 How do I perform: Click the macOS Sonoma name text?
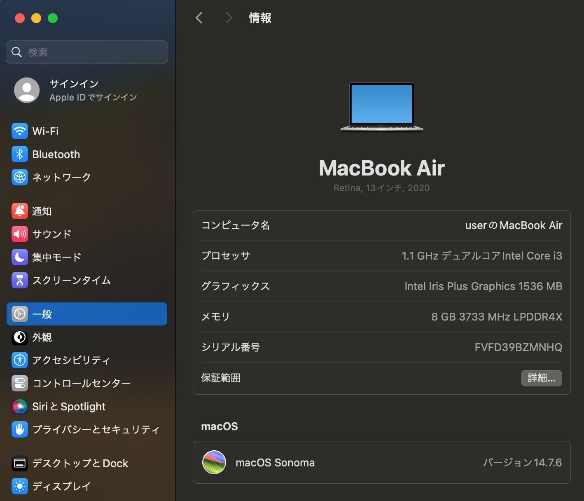point(275,463)
